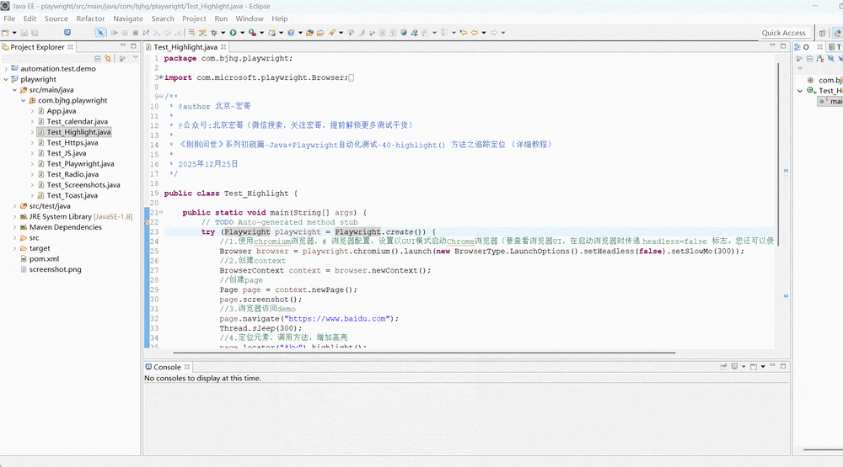Open the Source menu
This screenshot has width=843, height=467.
(56, 19)
